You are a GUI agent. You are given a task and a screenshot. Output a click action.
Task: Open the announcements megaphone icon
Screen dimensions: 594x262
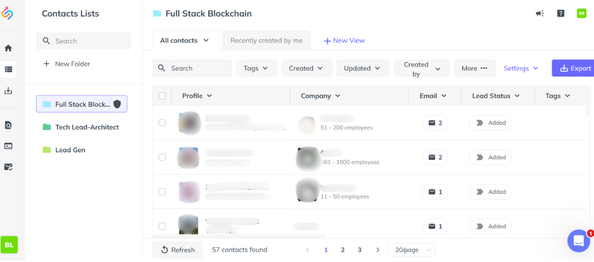pyautogui.click(x=540, y=13)
